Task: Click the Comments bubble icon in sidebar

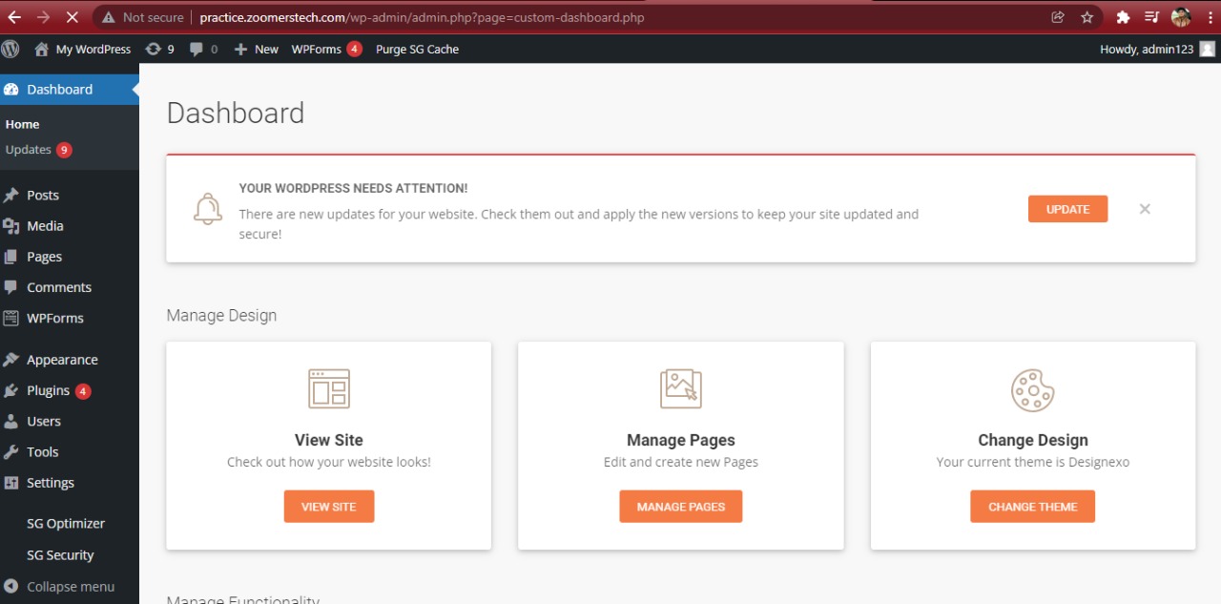Action: click(x=11, y=287)
